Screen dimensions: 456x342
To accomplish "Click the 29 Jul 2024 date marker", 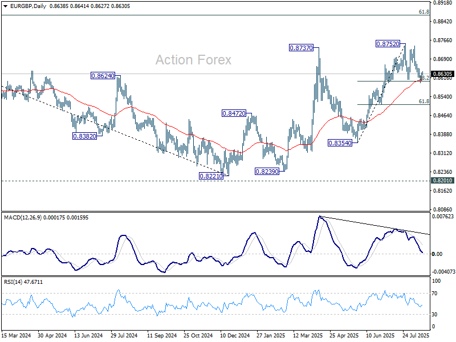I will (124, 335).
